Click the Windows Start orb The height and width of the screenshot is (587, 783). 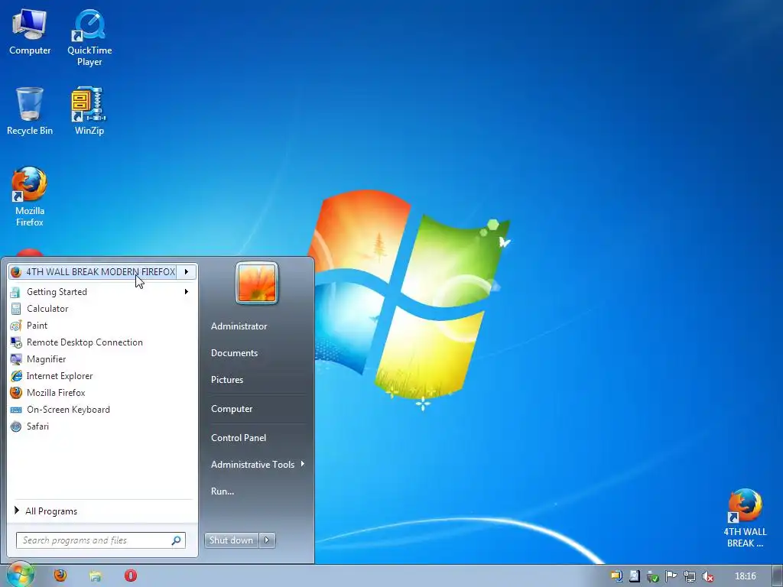(20, 575)
